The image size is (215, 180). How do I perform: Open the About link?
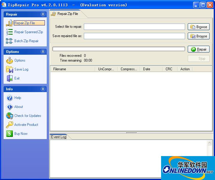19,107
